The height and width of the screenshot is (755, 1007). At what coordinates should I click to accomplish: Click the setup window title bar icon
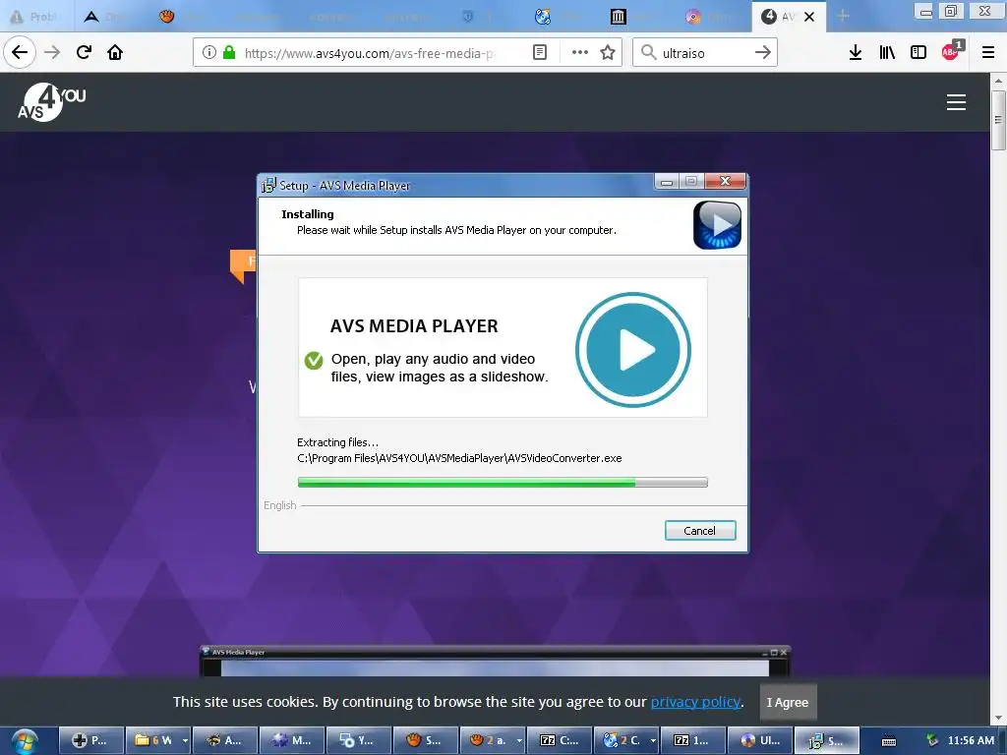click(x=268, y=186)
